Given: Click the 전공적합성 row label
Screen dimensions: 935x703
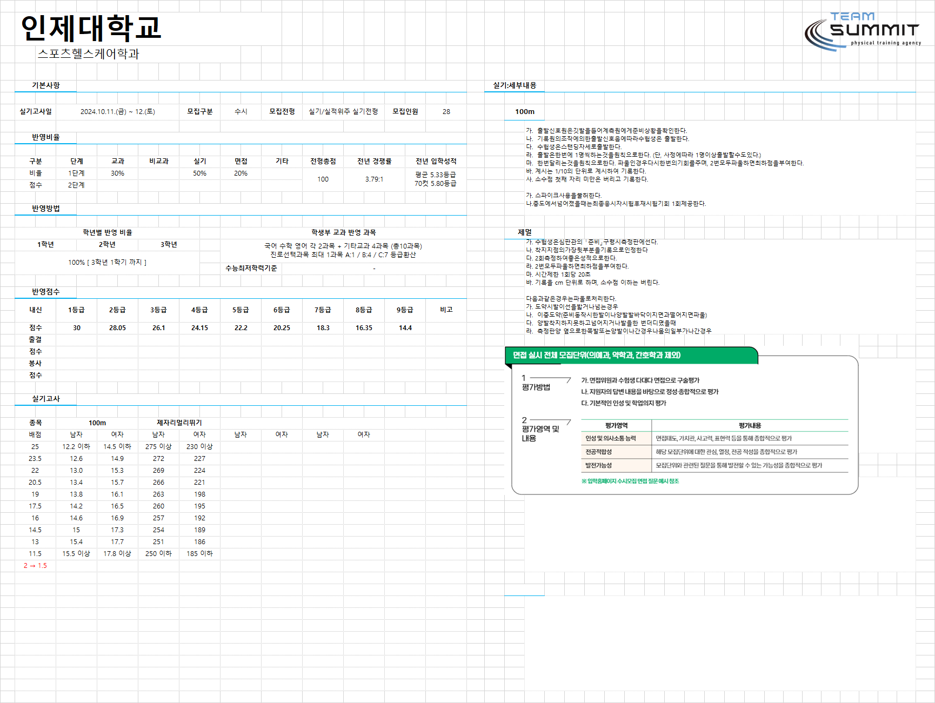Looking at the screenshot, I should coord(599,452).
